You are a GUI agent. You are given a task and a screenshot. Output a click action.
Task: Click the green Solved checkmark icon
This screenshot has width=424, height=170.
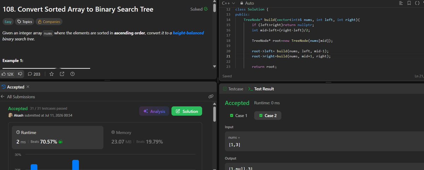[x=206, y=9]
